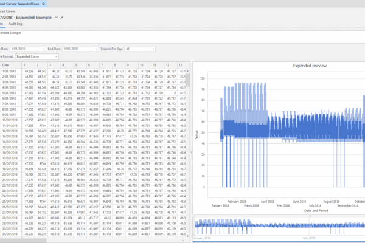Click the pencil edit icon beside the title

(62, 17)
